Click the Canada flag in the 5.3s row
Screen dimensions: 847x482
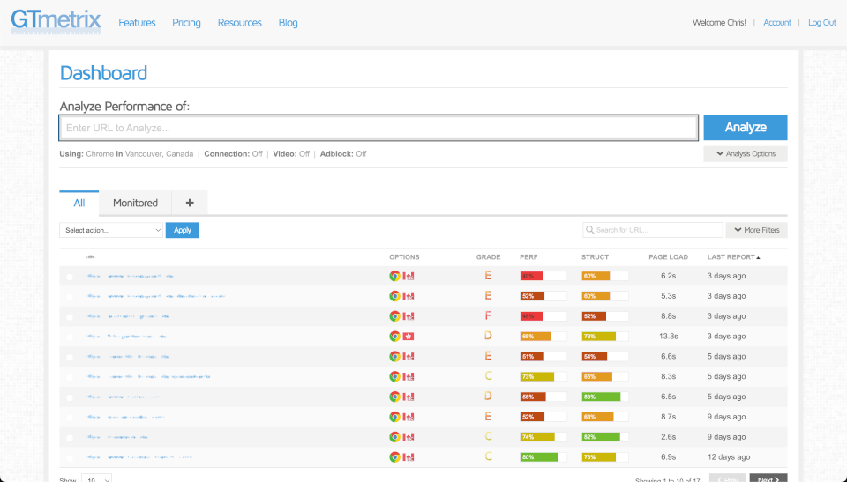coord(409,296)
